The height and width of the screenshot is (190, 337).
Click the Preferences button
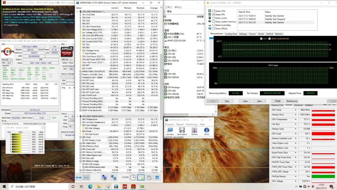[x=292, y=101]
